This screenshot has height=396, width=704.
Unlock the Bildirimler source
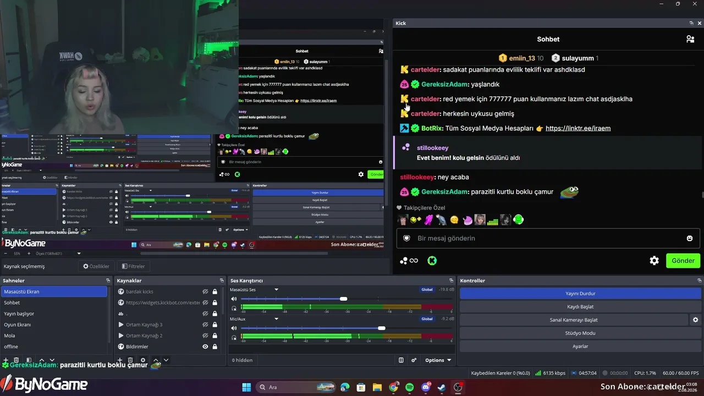point(215,346)
